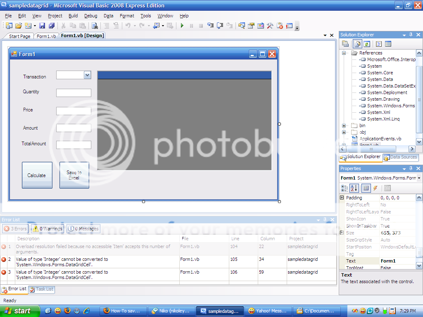This screenshot has width=423, height=317.
Task: Expand the Size property
Action: click(342, 233)
